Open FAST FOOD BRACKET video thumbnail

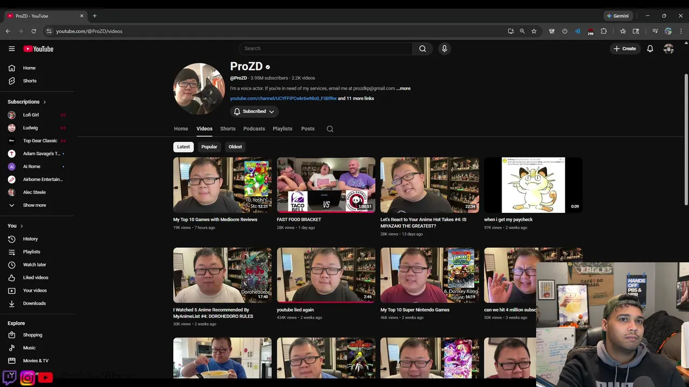[326, 185]
